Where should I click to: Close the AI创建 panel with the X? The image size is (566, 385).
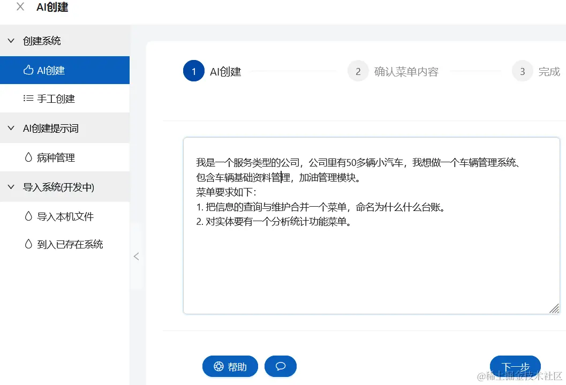tap(20, 6)
